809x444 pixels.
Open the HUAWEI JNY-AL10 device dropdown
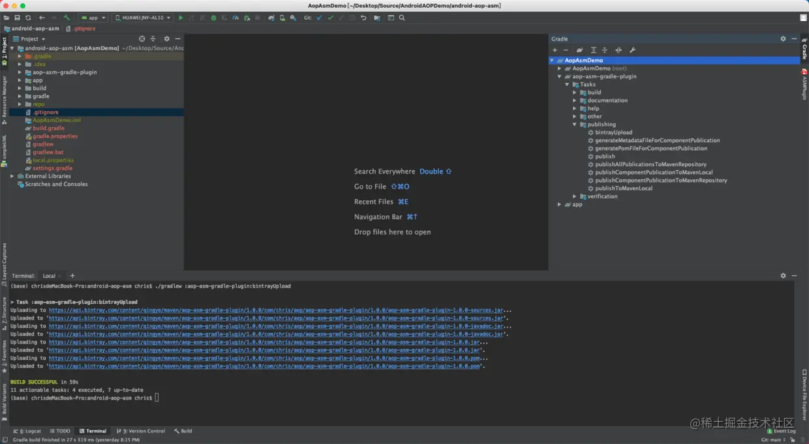pos(143,18)
